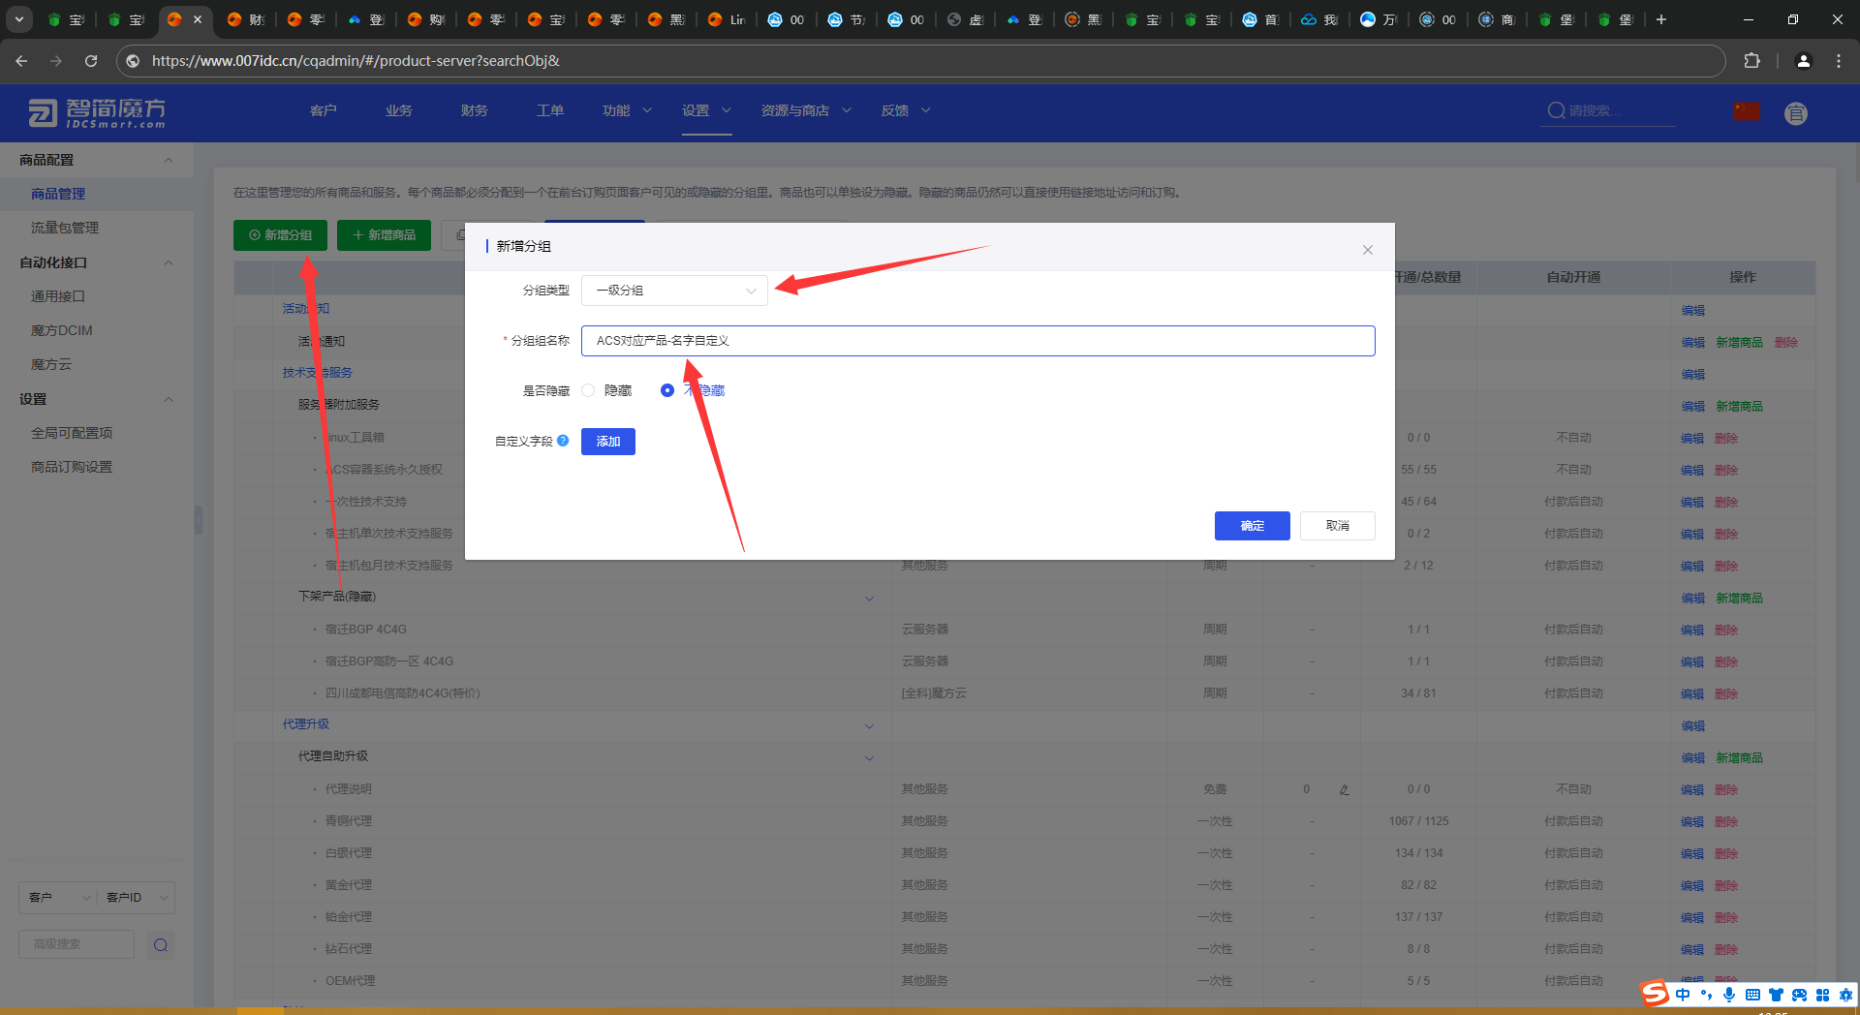Viewport: 1860px width, 1015px height.
Task: Go back with browser back arrow
Action: pyautogui.click(x=21, y=61)
